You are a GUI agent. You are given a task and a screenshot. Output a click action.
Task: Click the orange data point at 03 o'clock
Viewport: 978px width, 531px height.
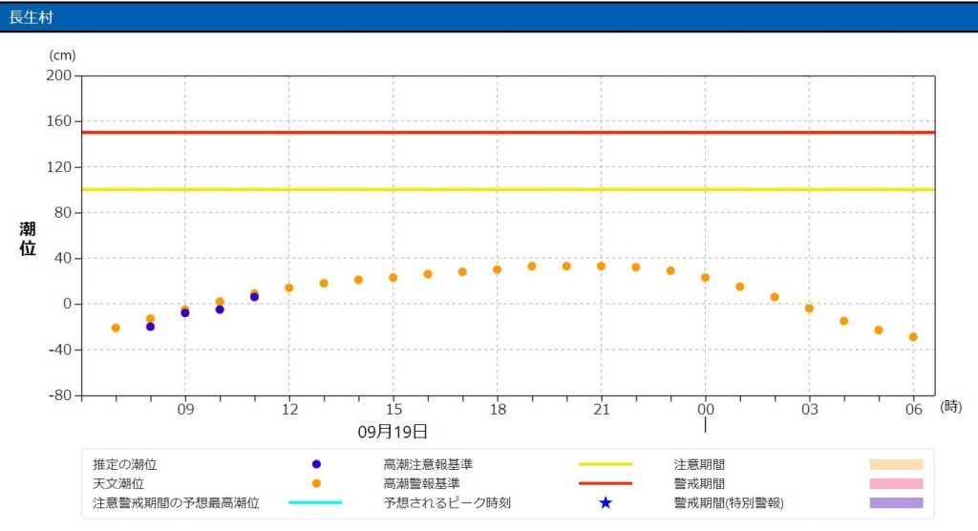click(x=809, y=308)
